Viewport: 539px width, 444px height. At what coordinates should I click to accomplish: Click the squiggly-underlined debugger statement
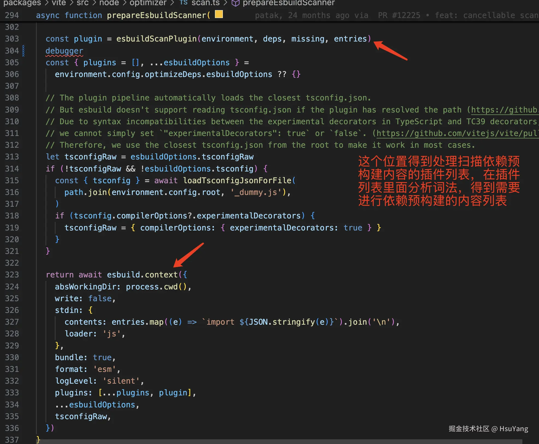pyautogui.click(x=64, y=51)
